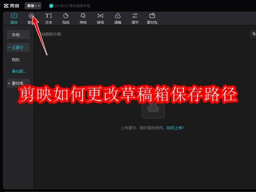
Task: Open the 贴纸 (Stickers) tab
Action: pos(66,19)
